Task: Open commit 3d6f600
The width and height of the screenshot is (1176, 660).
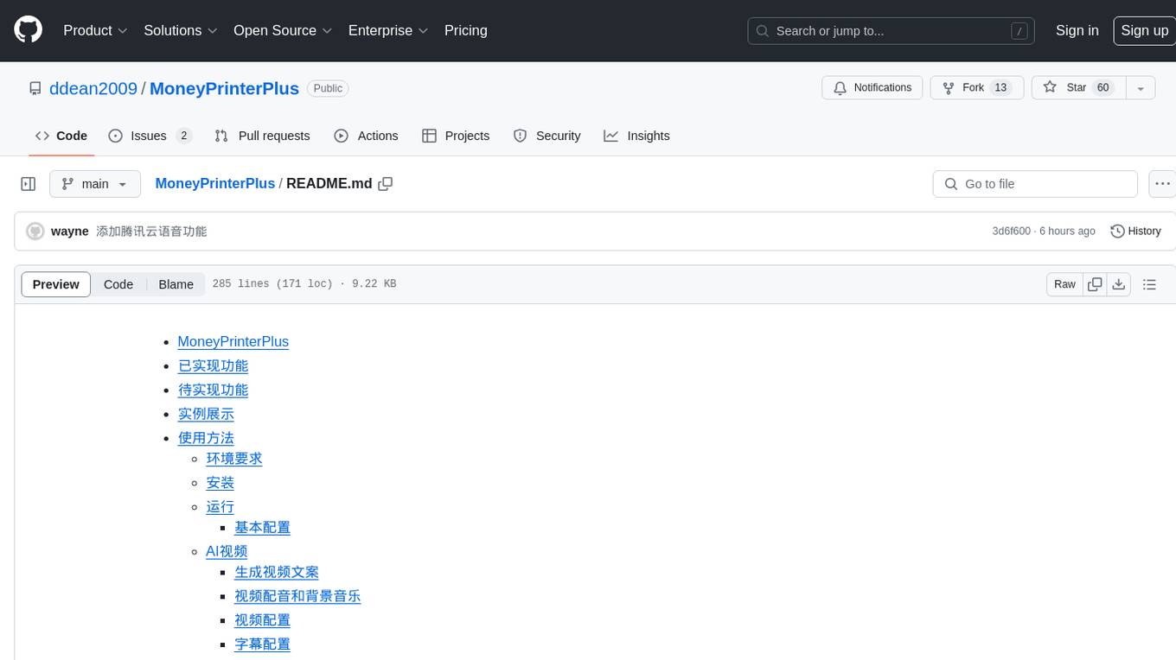Action: pyautogui.click(x=1012, y=232)
